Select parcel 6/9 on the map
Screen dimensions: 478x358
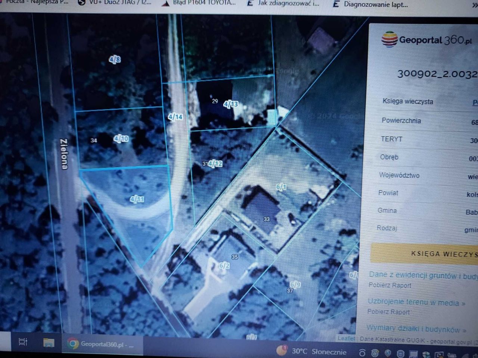295,285
